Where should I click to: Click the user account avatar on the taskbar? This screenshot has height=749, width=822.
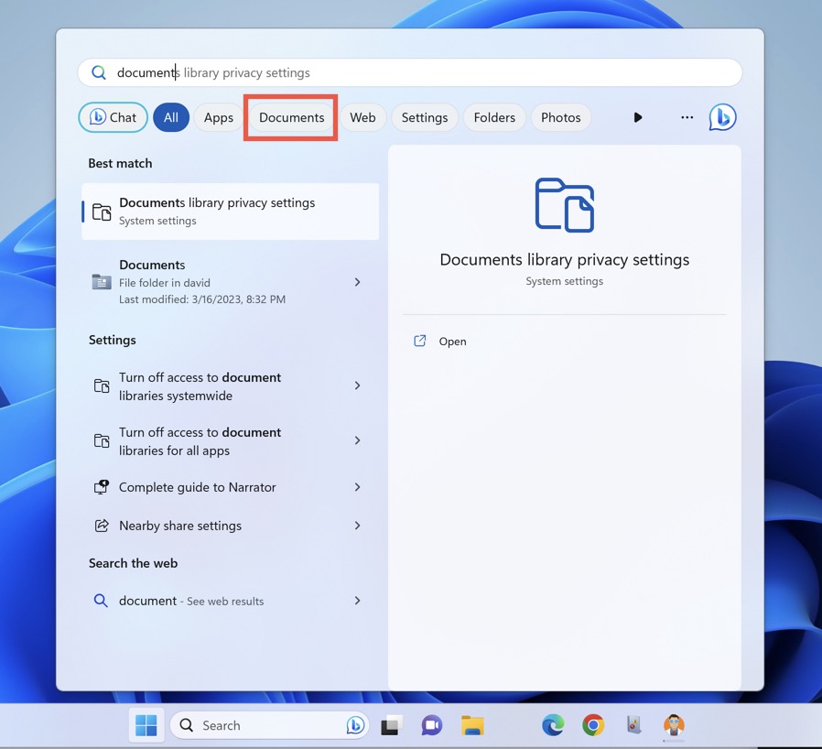point(674,724)
